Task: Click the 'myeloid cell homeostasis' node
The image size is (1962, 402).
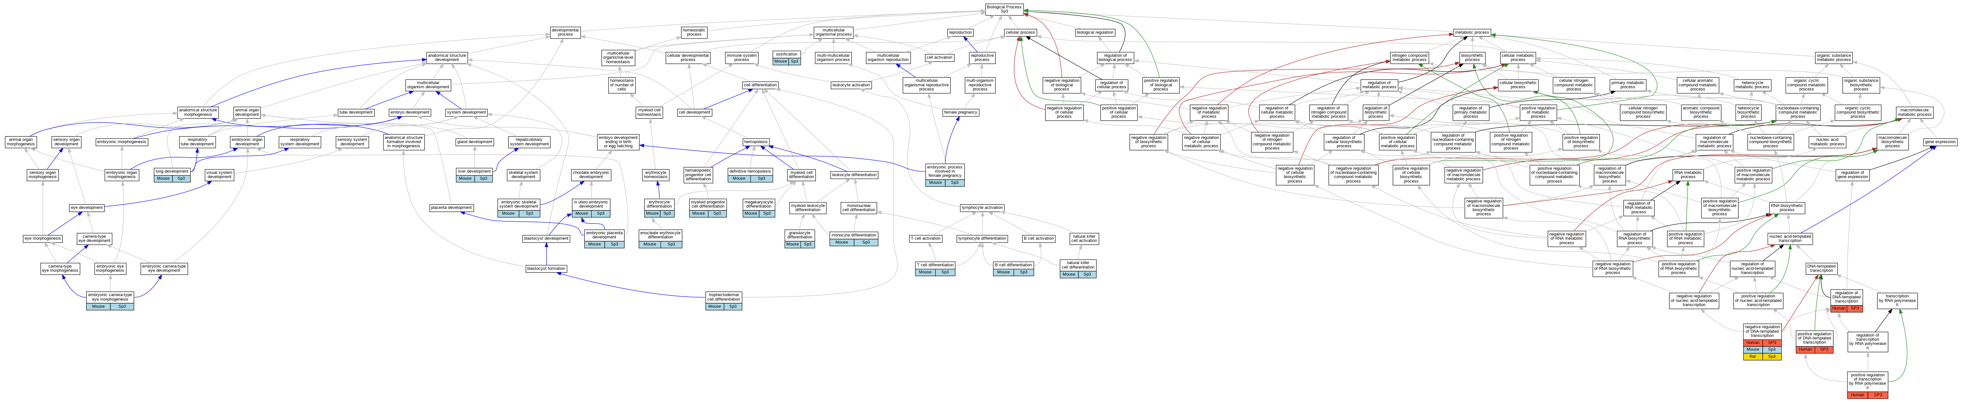Action: point(649,112)
